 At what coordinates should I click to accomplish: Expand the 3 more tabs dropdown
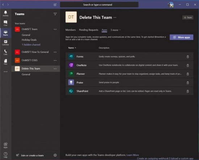point(116,30)
